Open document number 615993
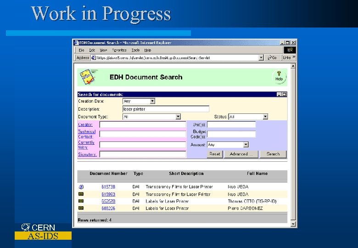358x248 pixels. 108,194
